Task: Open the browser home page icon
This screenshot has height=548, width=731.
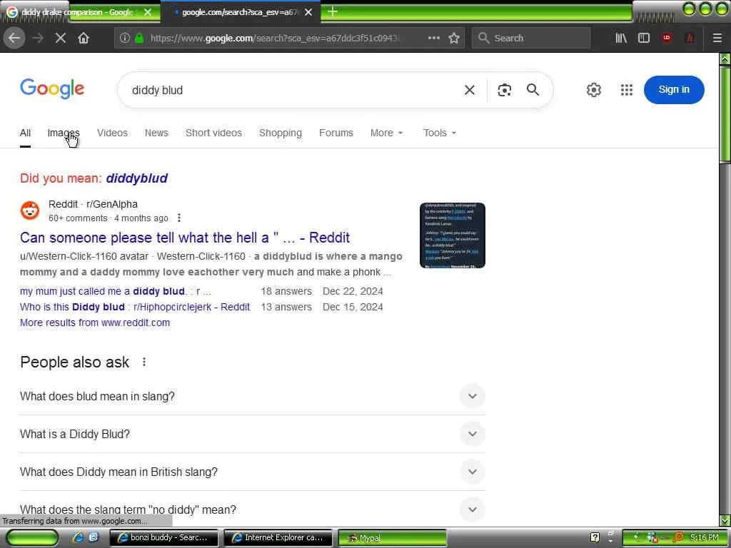Action: coord(84,38)
